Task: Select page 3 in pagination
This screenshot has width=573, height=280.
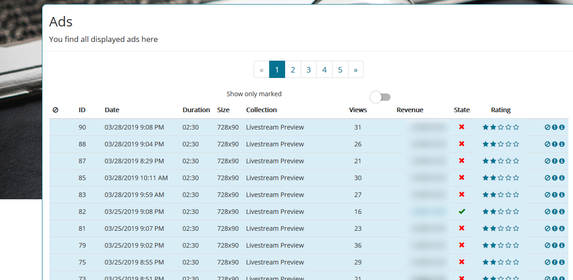Action: pos(308,70)
